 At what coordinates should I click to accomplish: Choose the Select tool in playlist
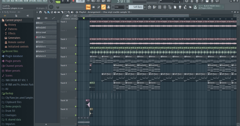coord(65,12)
